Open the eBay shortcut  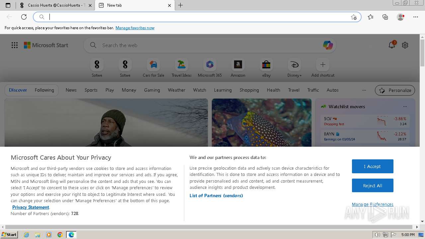pos(266,68)
